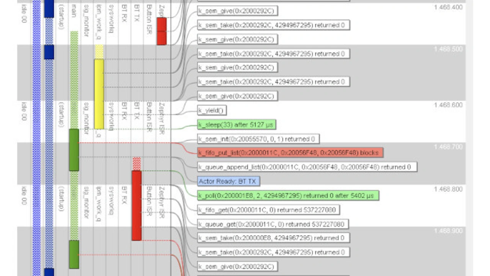
Task: Click the blue Actor Ready: BT TX label
Action: coord(229,181)
